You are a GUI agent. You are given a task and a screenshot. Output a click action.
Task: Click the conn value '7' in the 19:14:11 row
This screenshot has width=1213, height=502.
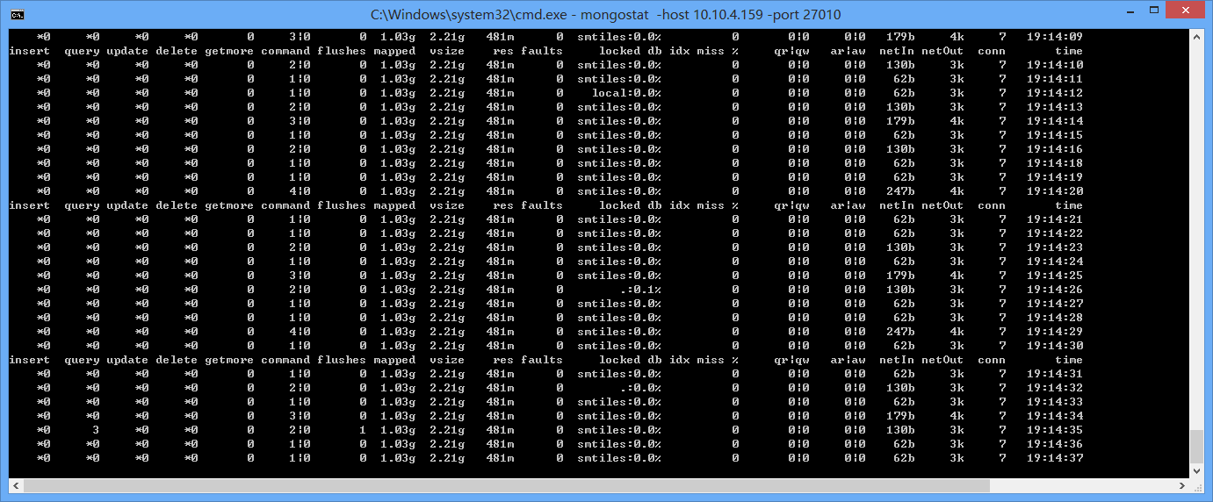click(1002, 79)
